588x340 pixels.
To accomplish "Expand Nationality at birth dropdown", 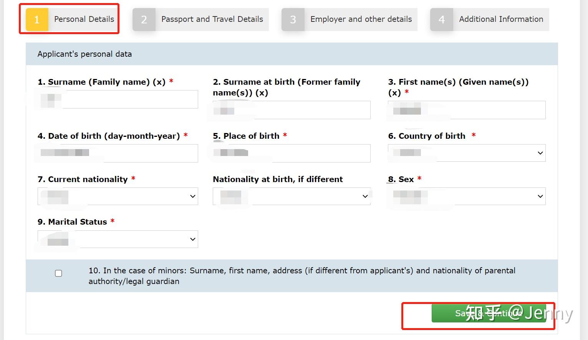I will click(292, 196).
